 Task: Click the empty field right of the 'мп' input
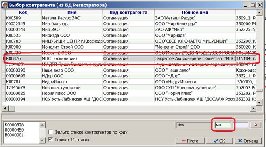tap(241, 125)
